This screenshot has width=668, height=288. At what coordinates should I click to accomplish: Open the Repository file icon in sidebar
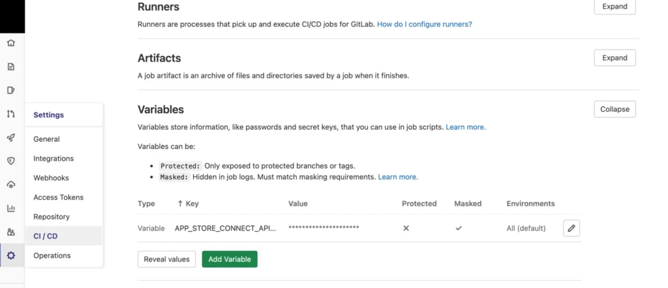click(x=11, y=67)
